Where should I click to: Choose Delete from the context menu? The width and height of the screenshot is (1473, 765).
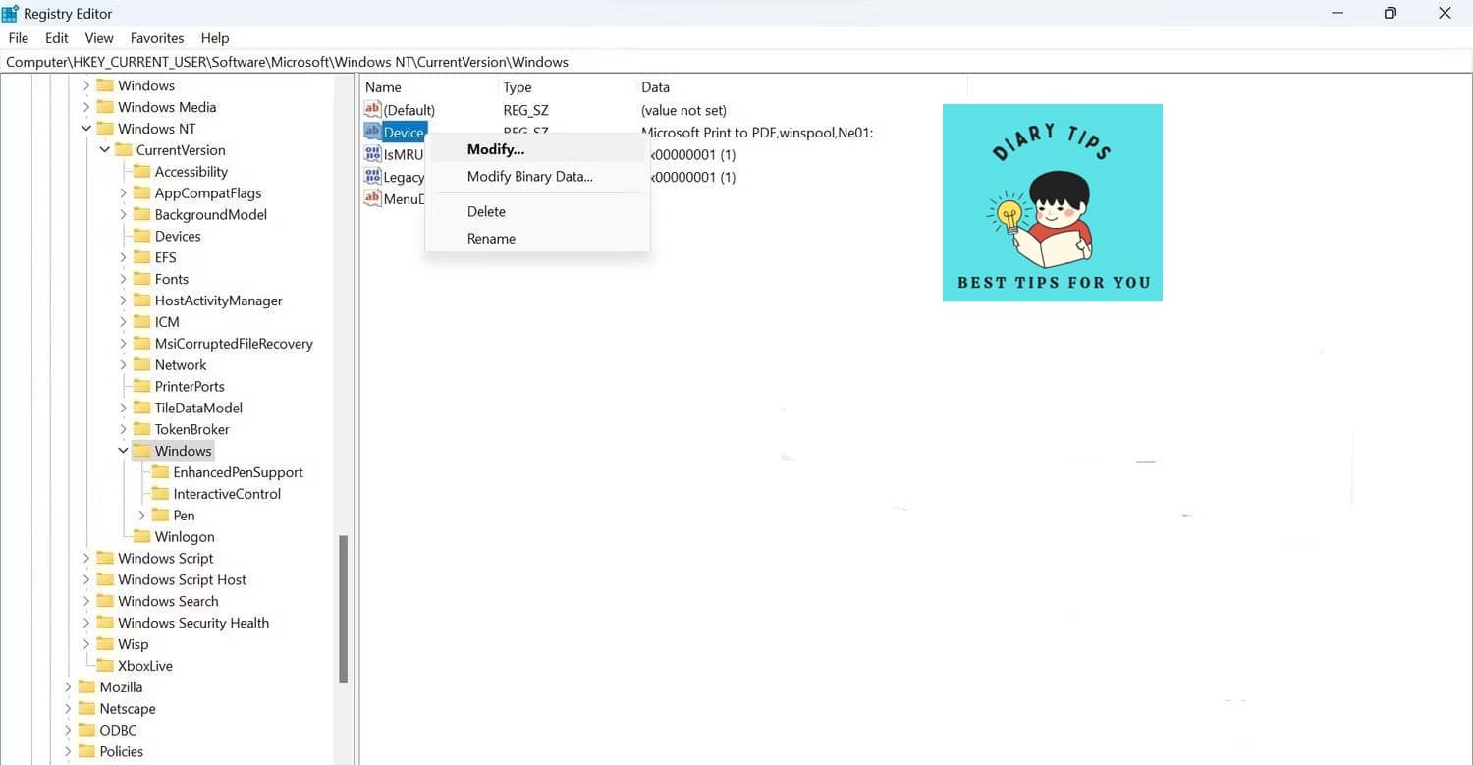click(x=537, y=211)
